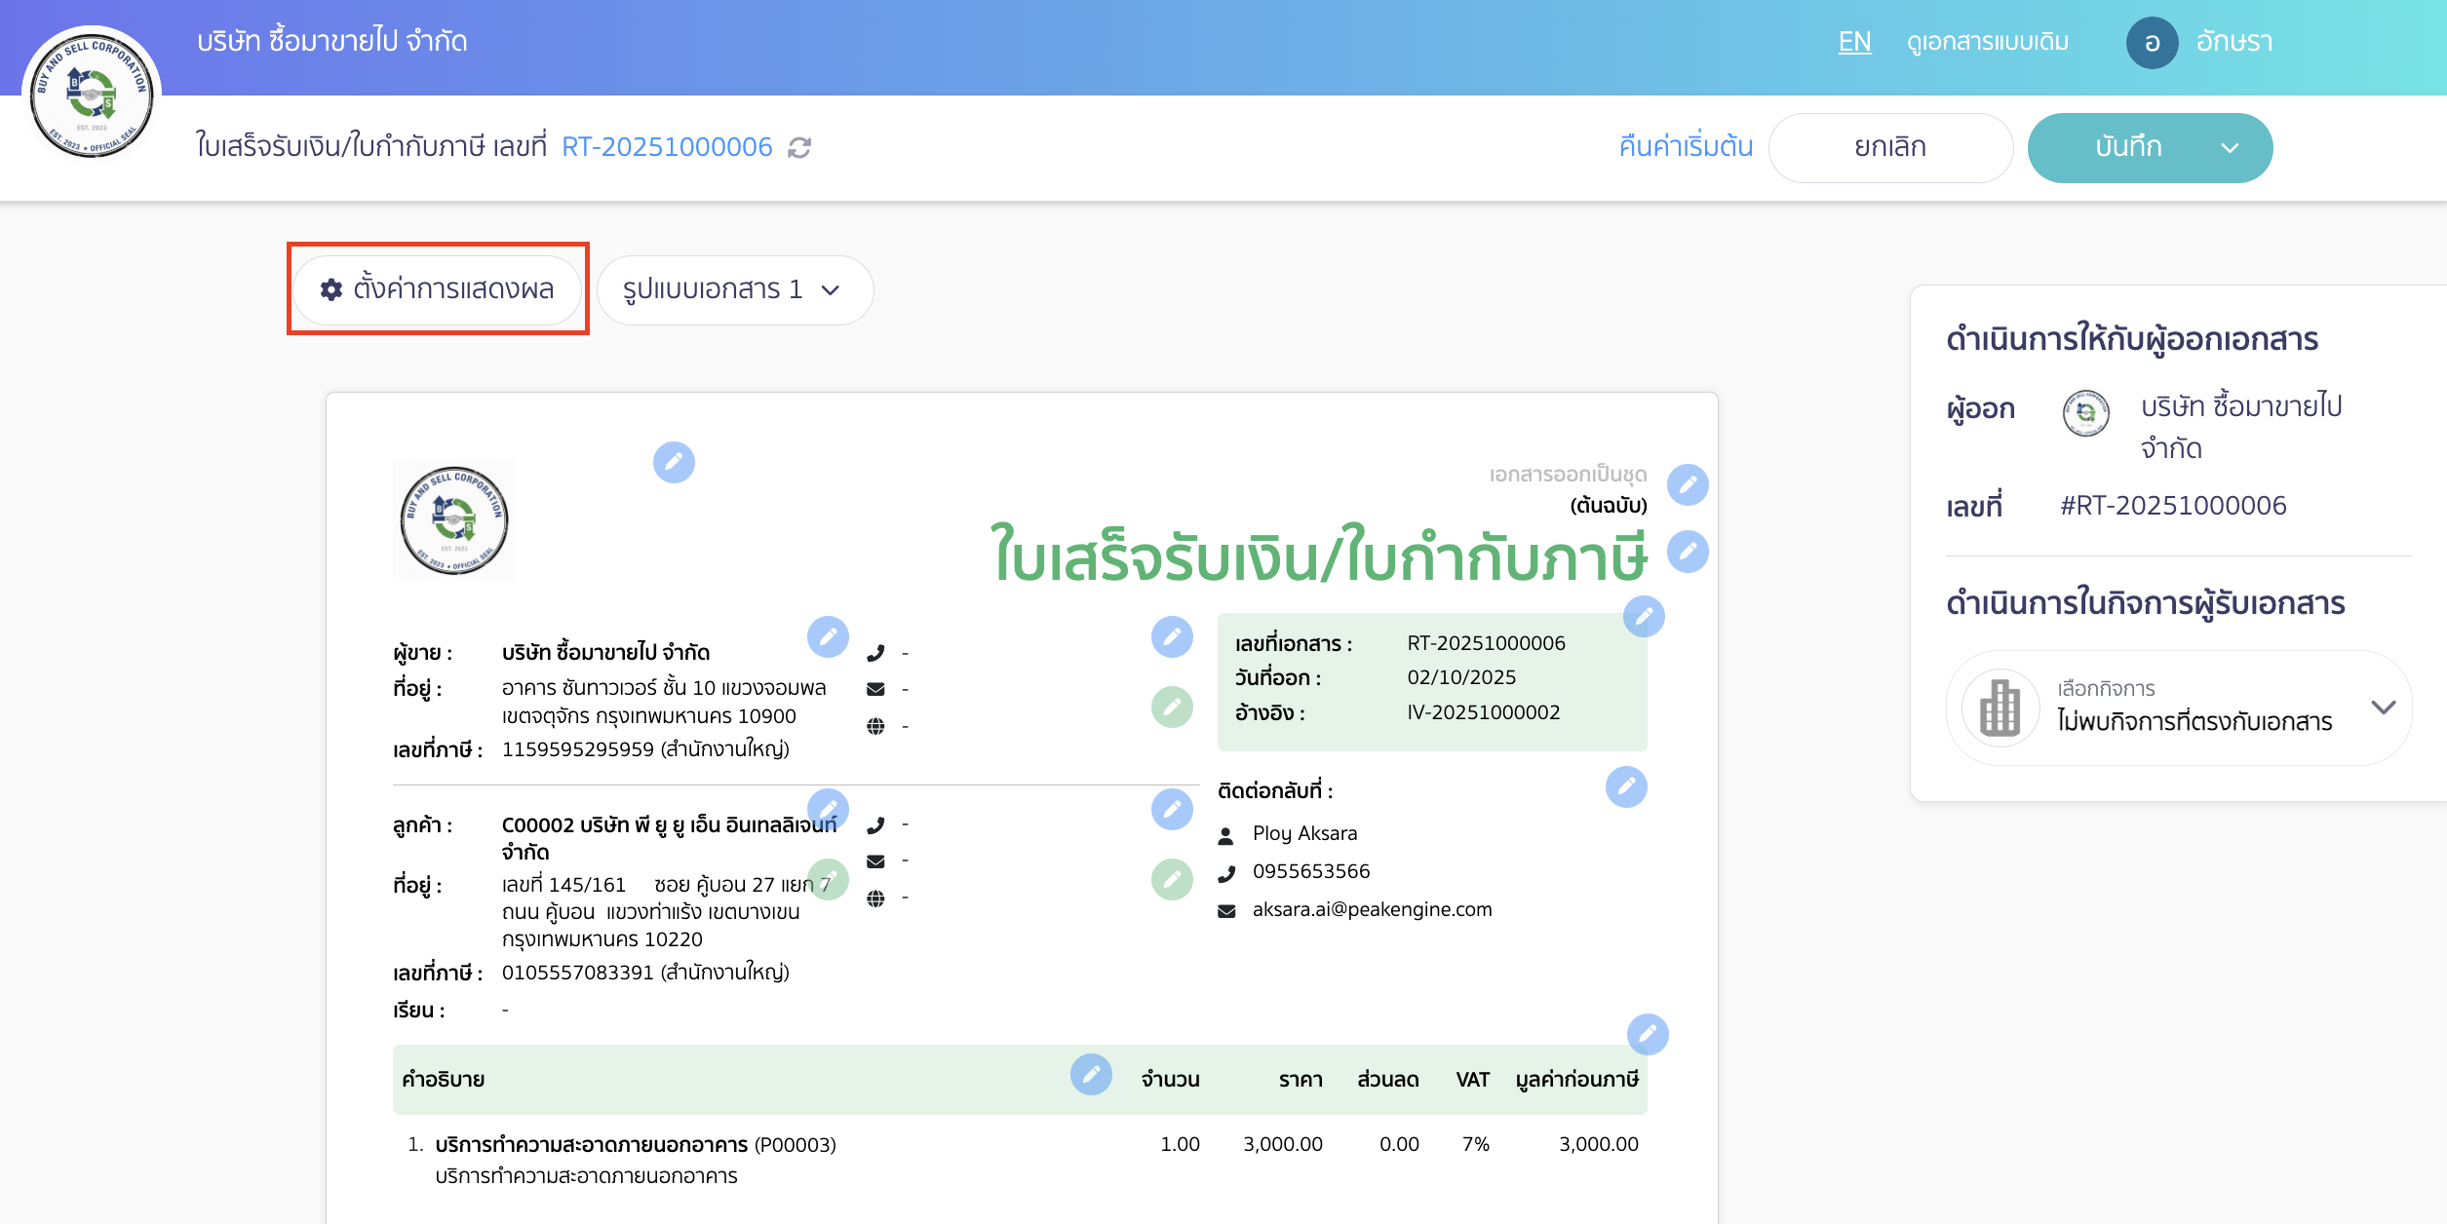Edit the ติดต่อกลับที่ contact section
2447x1224 pixels.
pos(1626,789)
